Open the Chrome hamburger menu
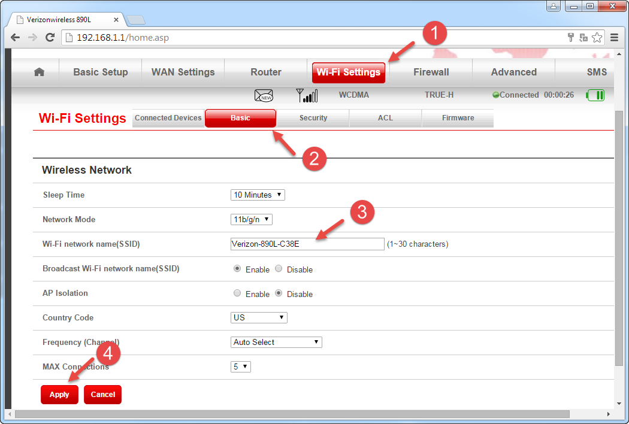Viewport: 629px width, 424px height. (614, 38)
